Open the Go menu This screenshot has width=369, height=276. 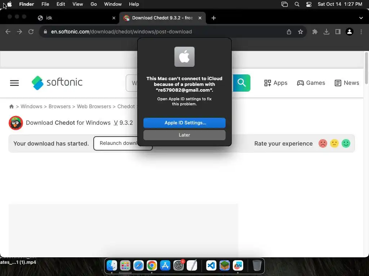click(94, 4)
